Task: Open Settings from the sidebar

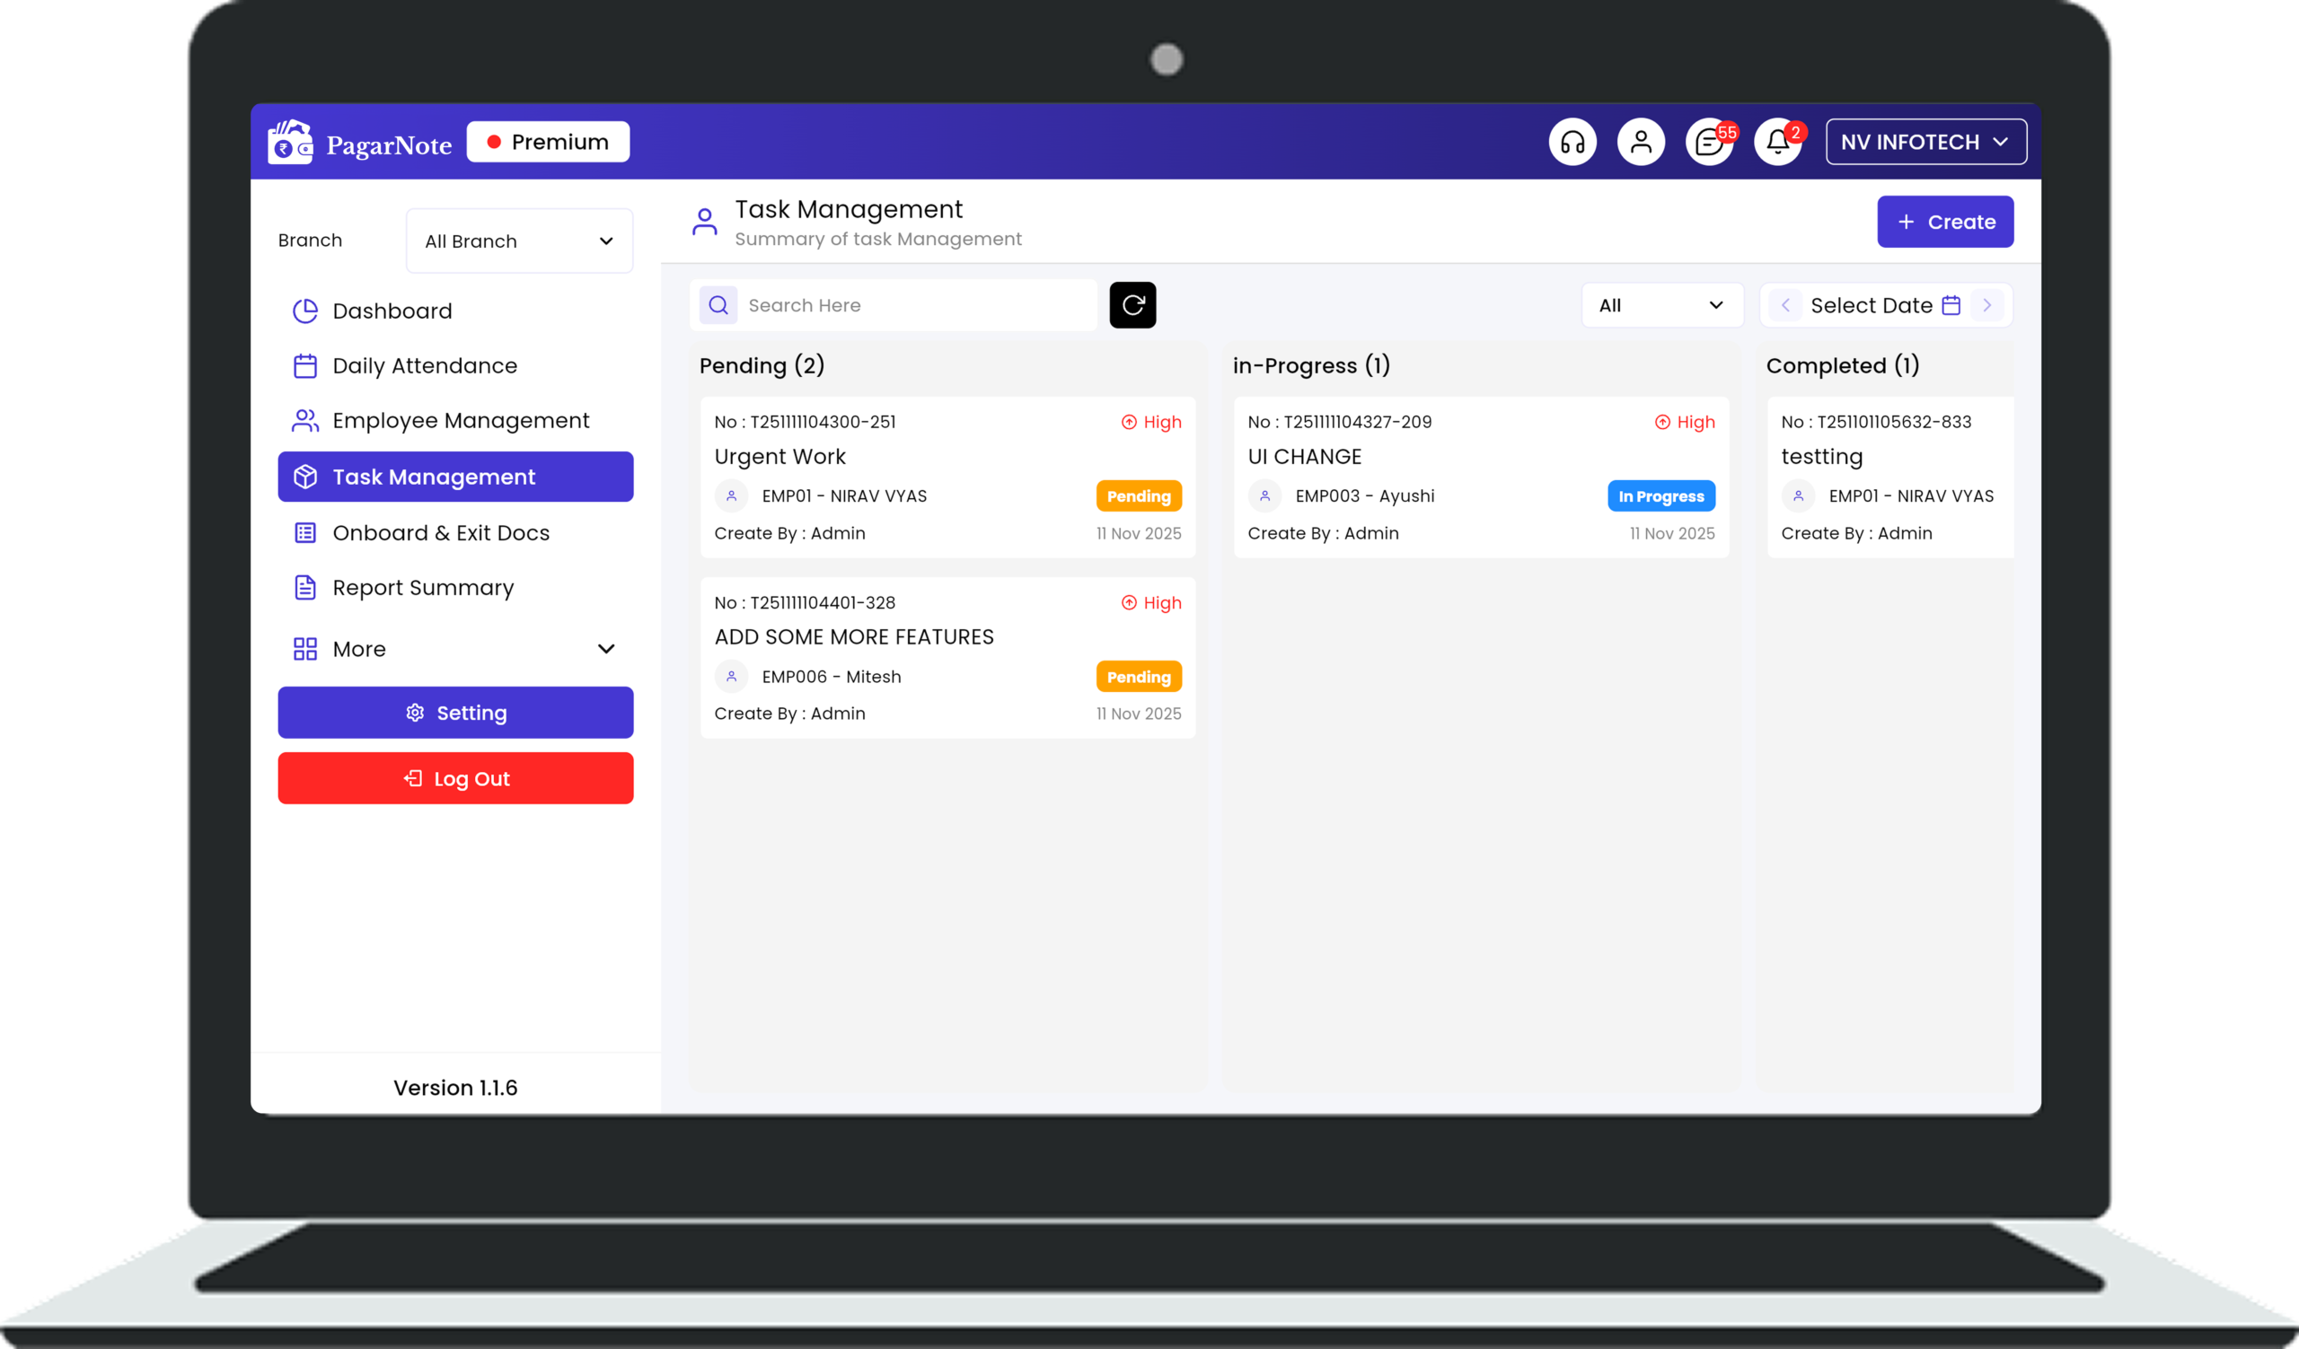Action: click(455, 712)
